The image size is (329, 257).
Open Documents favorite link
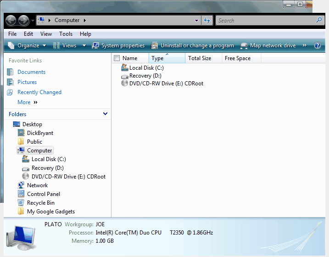point(32,72)
